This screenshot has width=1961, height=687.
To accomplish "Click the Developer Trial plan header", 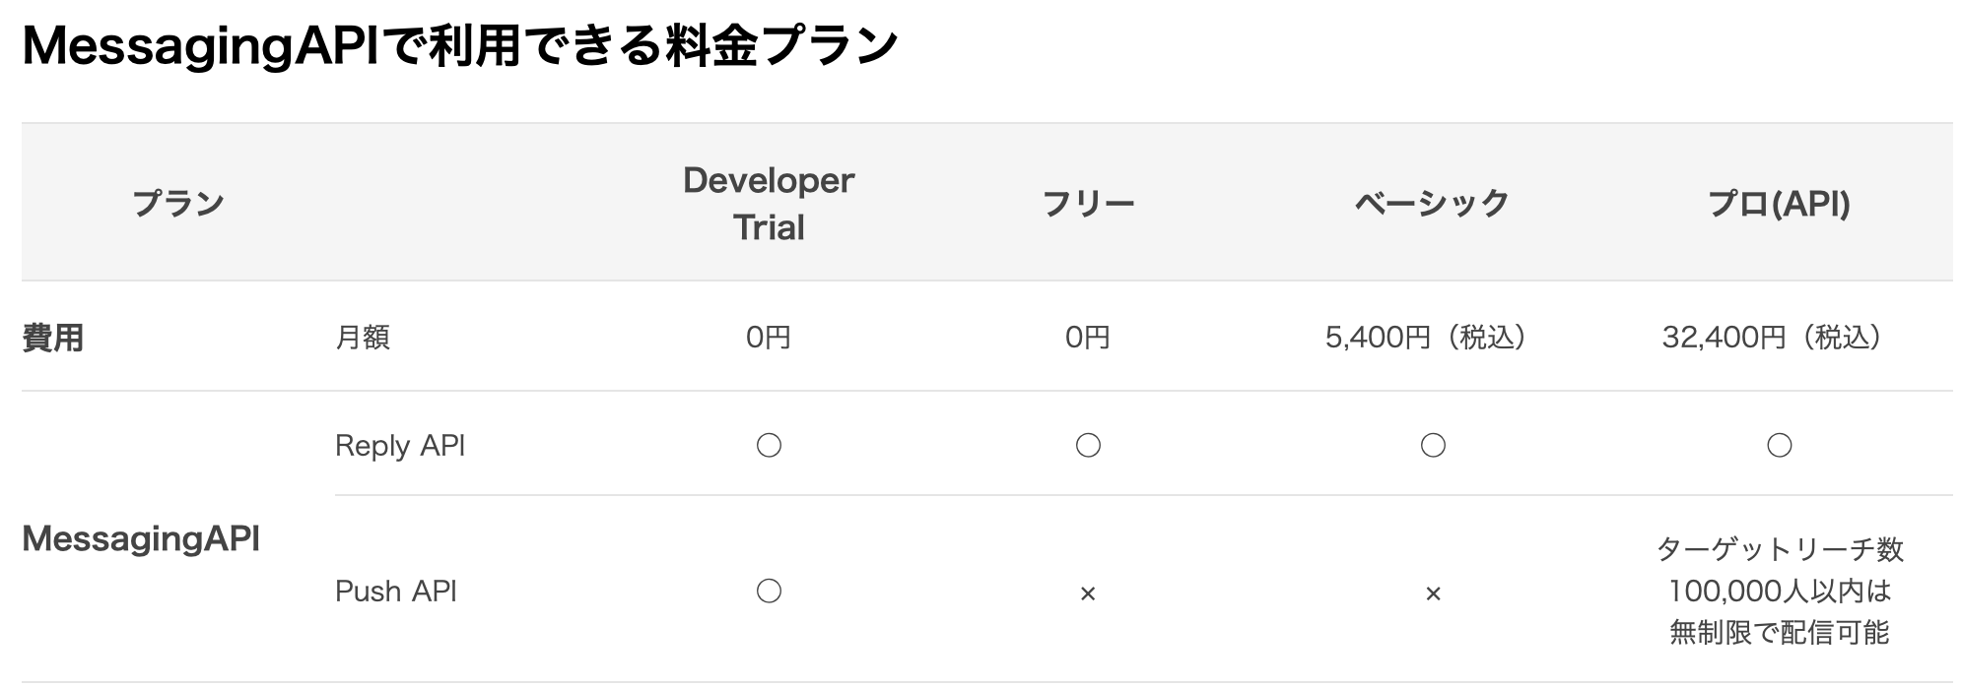I will tap(769, 204).
